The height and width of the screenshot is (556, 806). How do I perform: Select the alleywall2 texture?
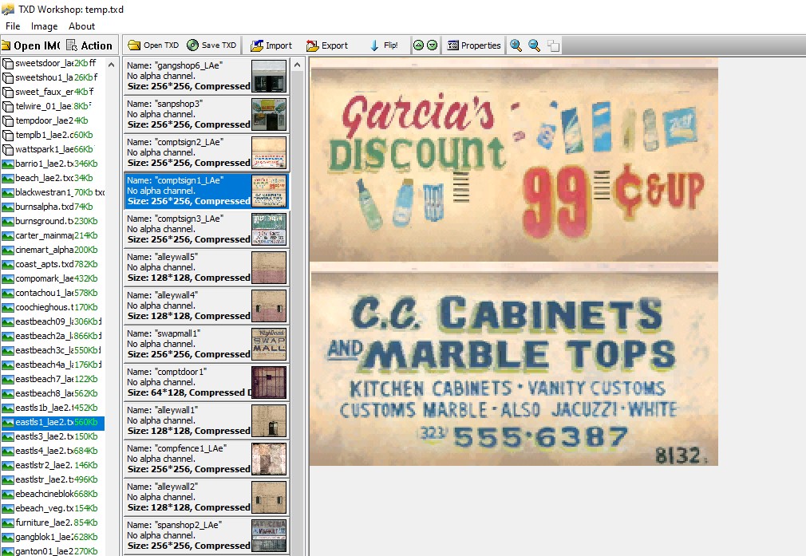[206, 497]
